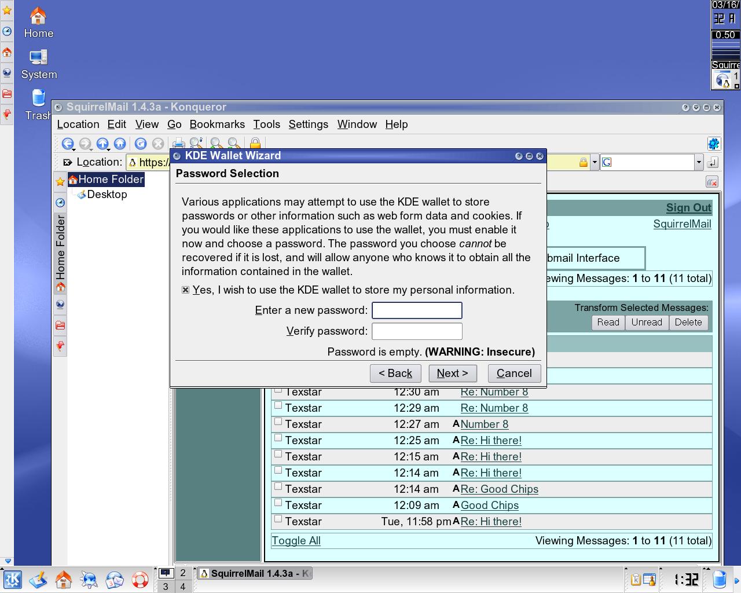This screenshot has width=741, height=593.
Task: Open the search box dropdown arrow
Action: 699,162
